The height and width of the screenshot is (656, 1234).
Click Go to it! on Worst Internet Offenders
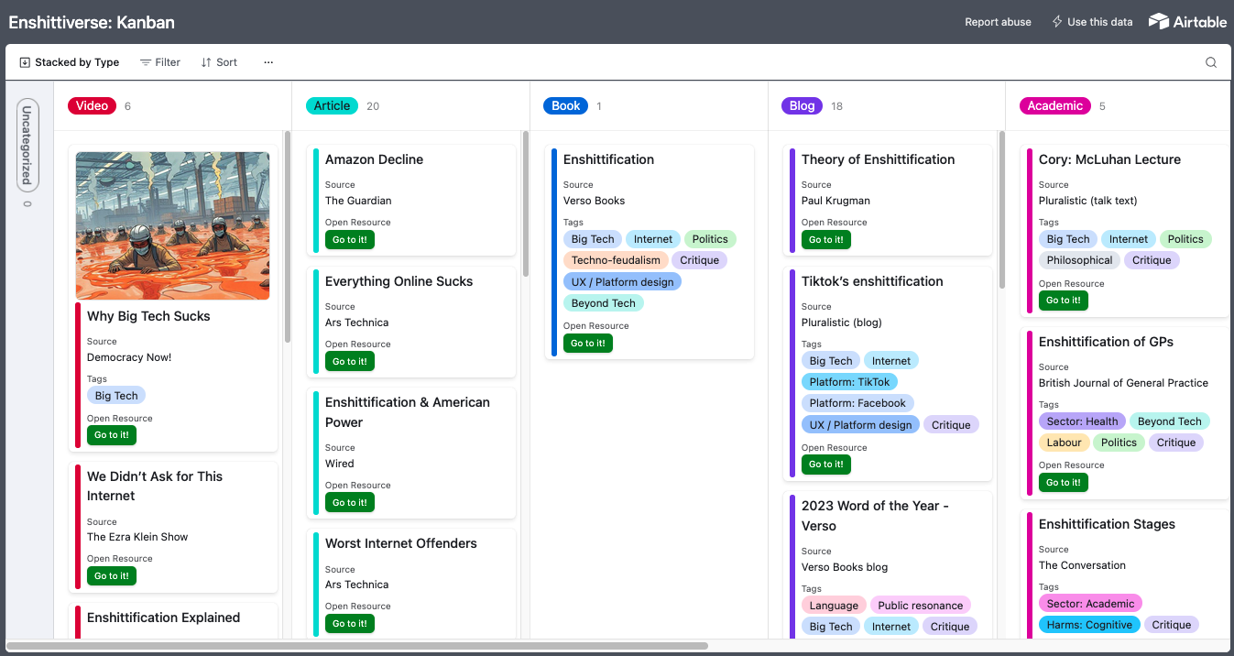(350, 624)
